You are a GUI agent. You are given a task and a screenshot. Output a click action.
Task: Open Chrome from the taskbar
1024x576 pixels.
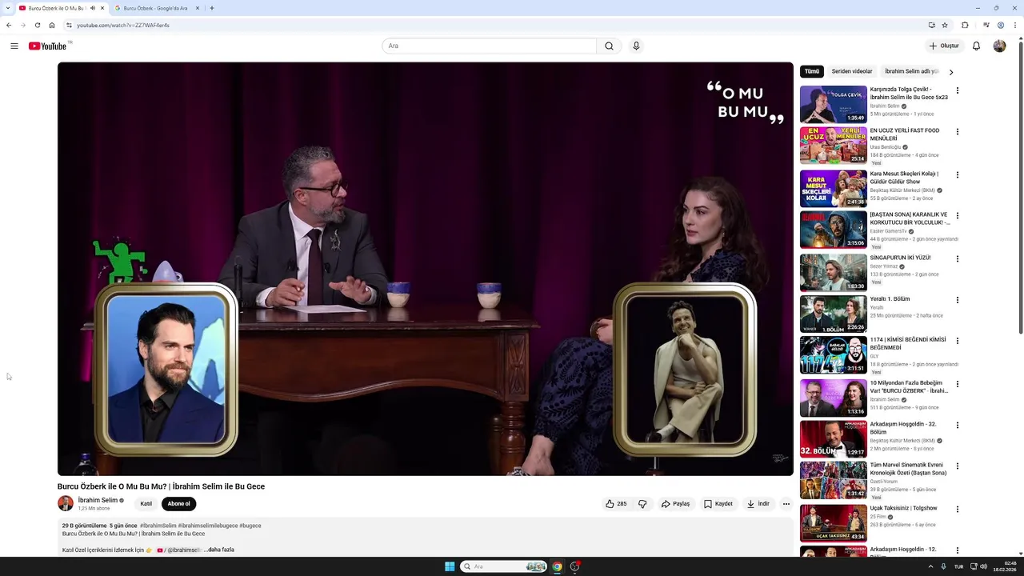[557, 566]
